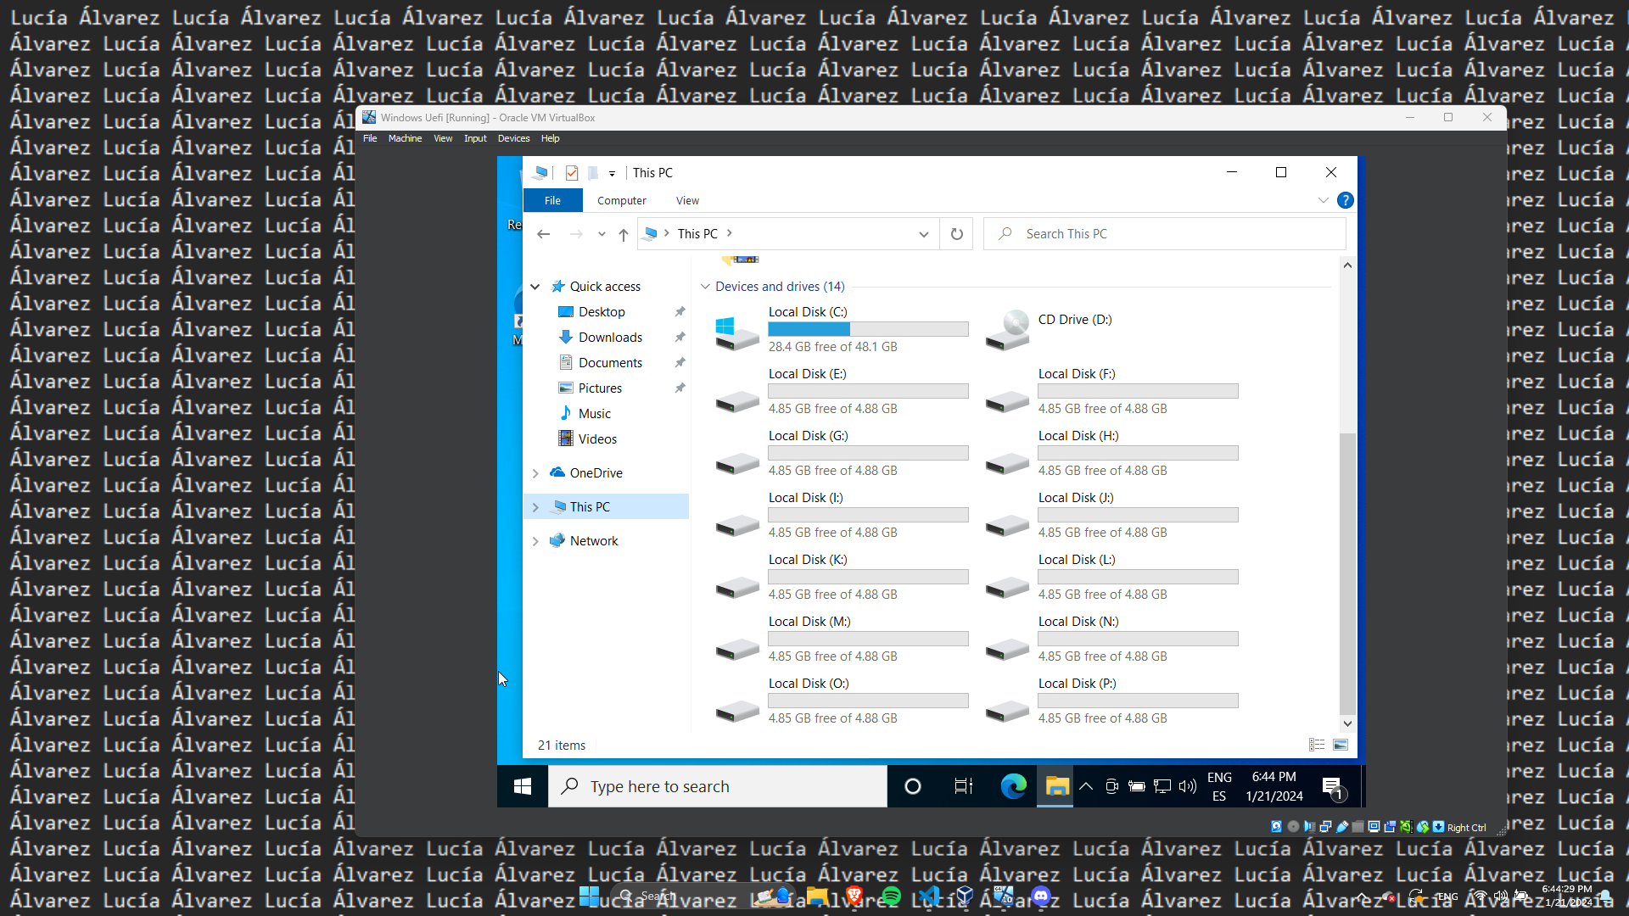The width and height of the screenshot is (1629, 916).
Task: Toggle the Properties quick access button
Action: click(572, 173)
